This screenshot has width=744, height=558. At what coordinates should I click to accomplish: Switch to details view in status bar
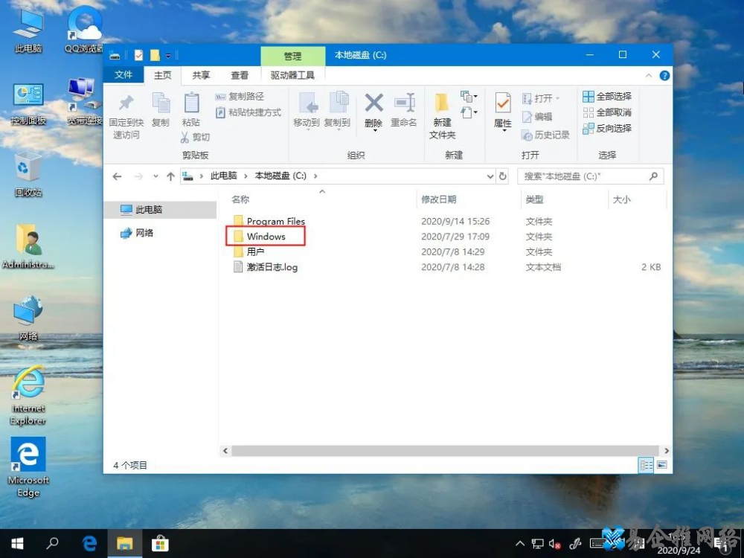click(646, 464)
